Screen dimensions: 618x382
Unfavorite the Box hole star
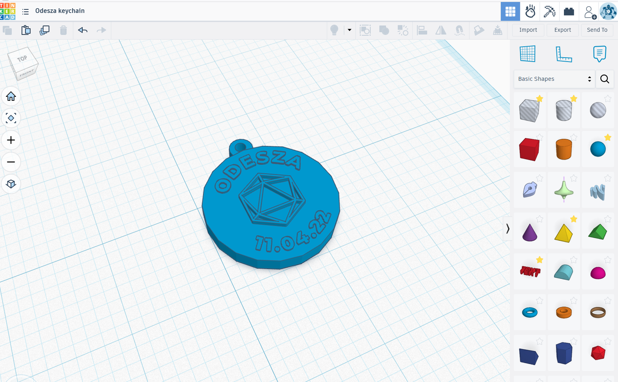(540, 99)
